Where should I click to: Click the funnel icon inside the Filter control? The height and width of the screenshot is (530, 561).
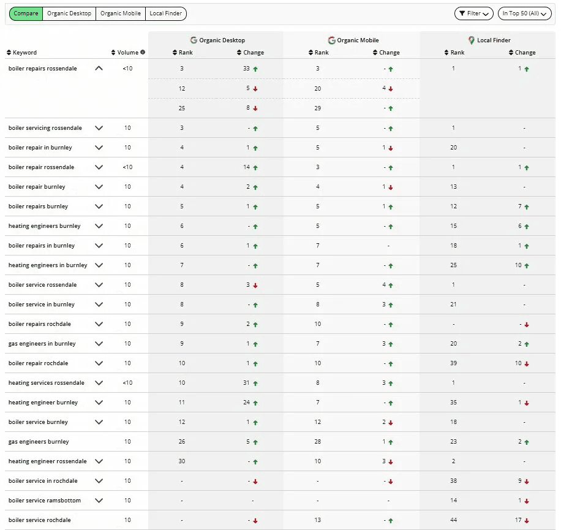coord(462,12)
